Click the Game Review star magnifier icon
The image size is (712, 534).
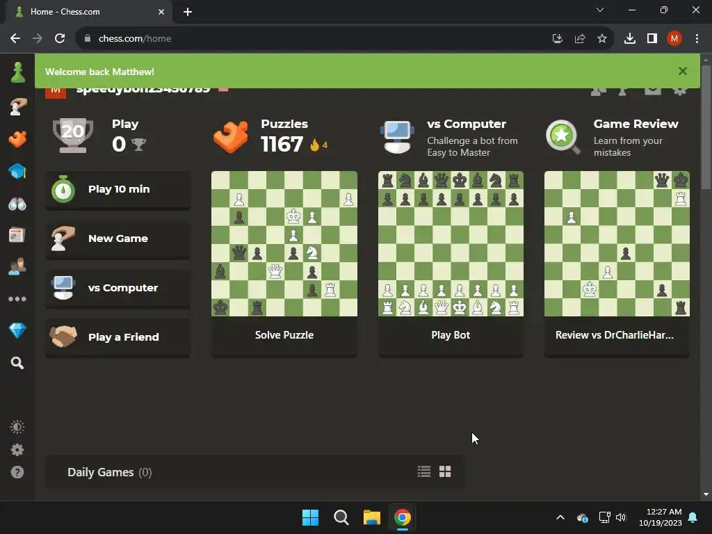[563, 137]
